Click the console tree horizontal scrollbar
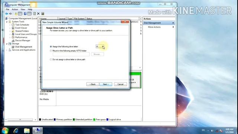238x134 pixels. click(x=20, y=120)
